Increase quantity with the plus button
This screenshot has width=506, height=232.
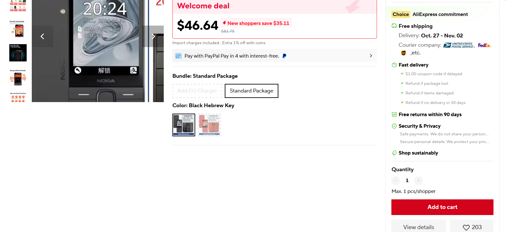pos(418,180)
